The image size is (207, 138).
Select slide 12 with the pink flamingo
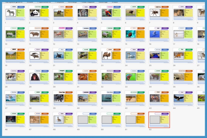coord(63,34)
